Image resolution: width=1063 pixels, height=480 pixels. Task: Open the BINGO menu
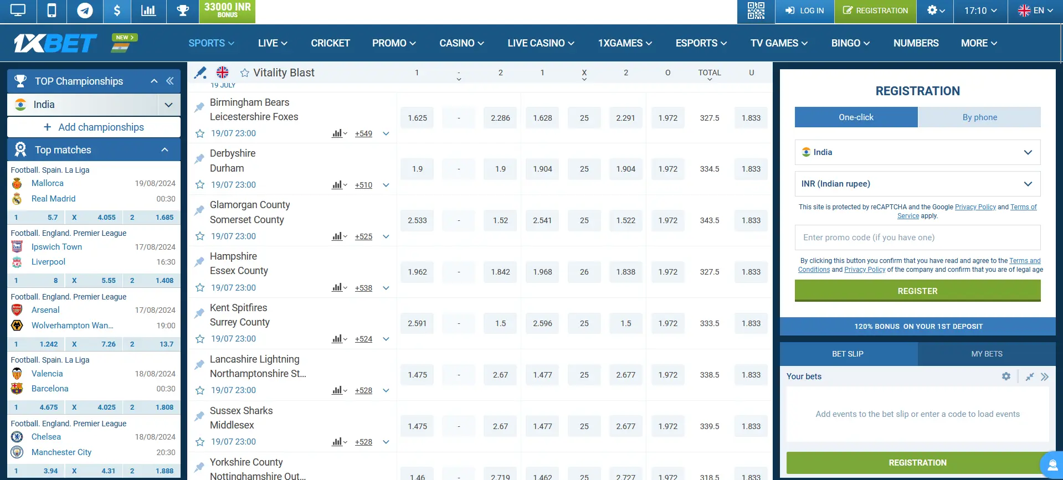850,43
